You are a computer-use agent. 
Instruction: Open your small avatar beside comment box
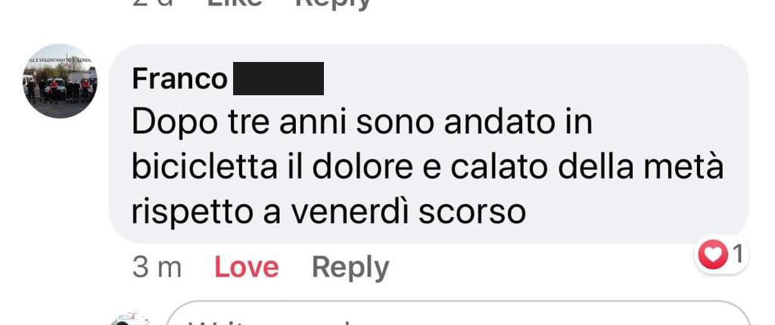click(130, 319)
